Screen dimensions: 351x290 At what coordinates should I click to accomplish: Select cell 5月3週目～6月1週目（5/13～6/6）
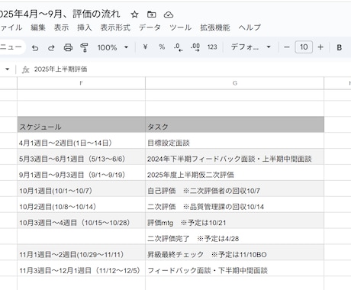pos(81,156)
